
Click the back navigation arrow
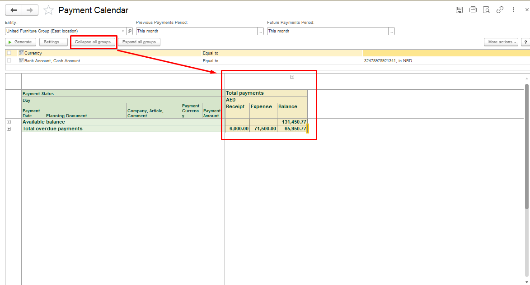click(x=14, y=10)
